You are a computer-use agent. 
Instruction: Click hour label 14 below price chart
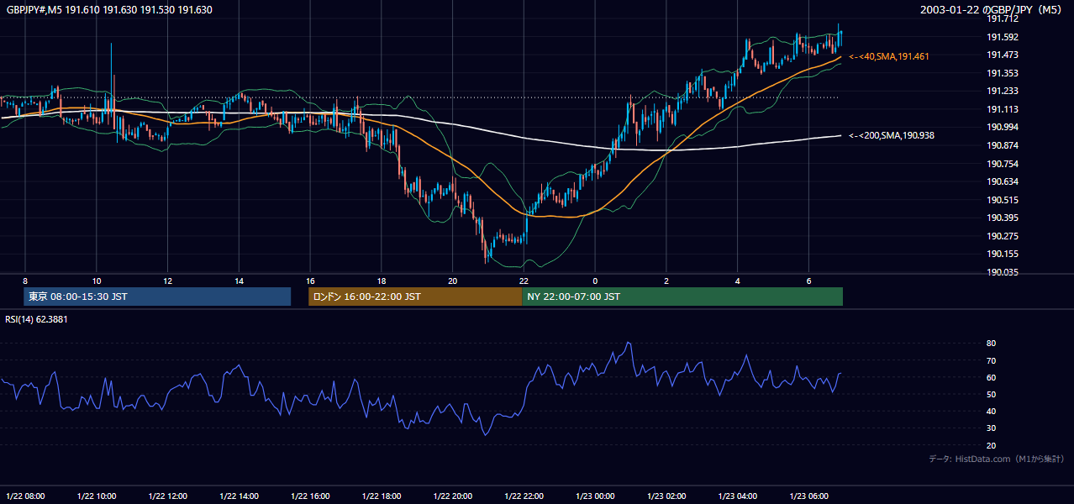tap(240, 281)
